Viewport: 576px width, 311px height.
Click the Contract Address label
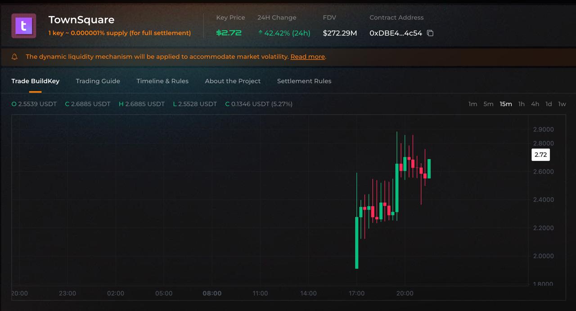click(x=396, y=18)
